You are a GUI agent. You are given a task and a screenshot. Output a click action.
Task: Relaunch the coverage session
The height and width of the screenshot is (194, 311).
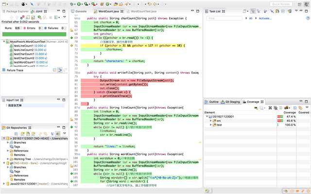pos(256,108)
